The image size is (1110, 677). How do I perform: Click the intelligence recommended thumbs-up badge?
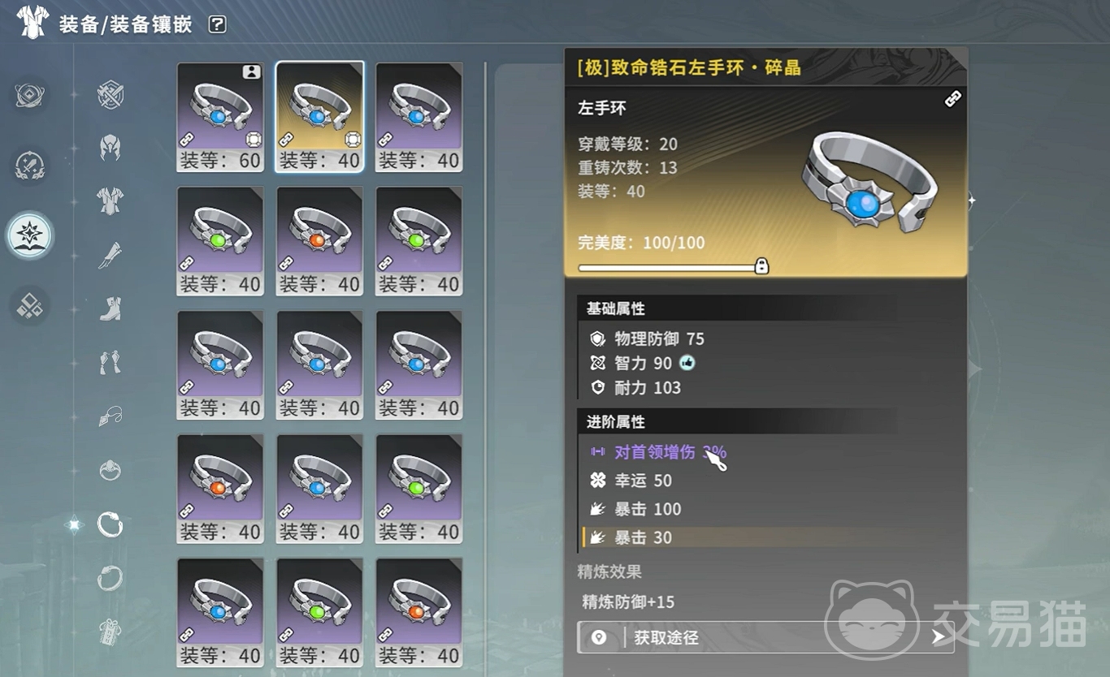tap(687, 363)
